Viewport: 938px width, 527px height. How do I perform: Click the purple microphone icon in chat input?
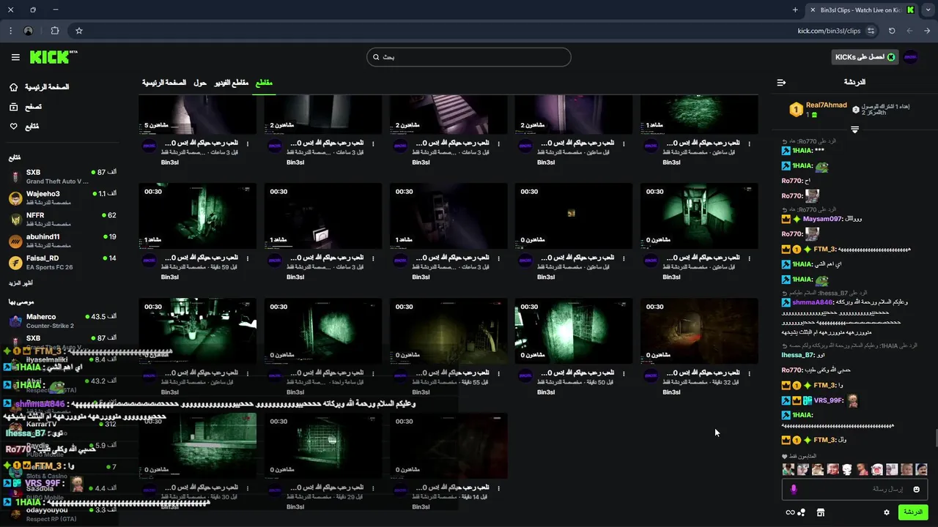tap(794, 489)
